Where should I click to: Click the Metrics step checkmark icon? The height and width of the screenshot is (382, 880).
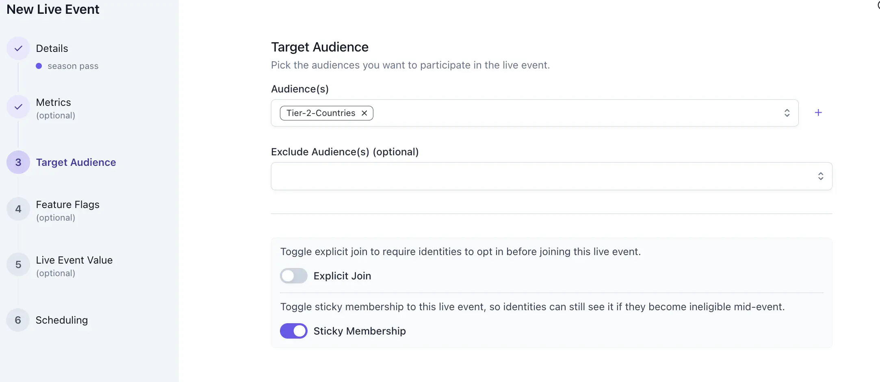coord(17,107)
